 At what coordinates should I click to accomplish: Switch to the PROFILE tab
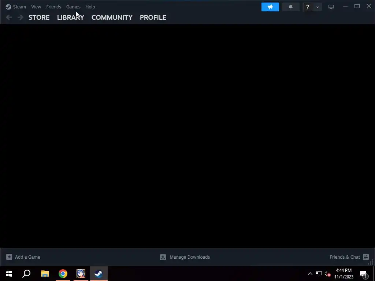[153, 17]
